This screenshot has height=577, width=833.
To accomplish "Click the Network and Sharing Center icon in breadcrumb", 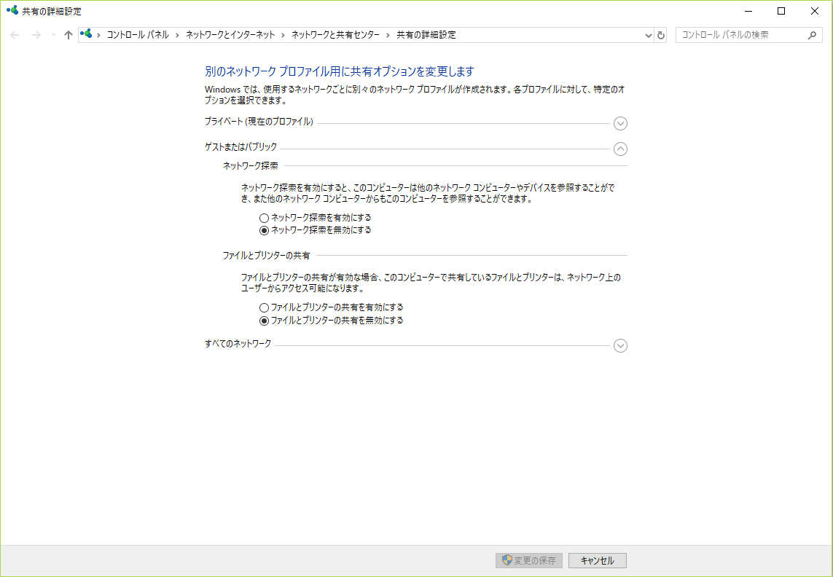I will tap(87, 34).
